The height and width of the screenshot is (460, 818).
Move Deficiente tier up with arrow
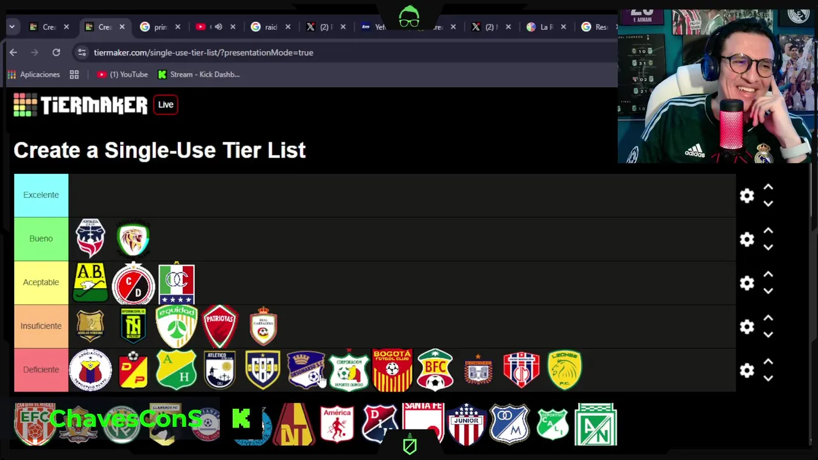(x=768, y=362)
